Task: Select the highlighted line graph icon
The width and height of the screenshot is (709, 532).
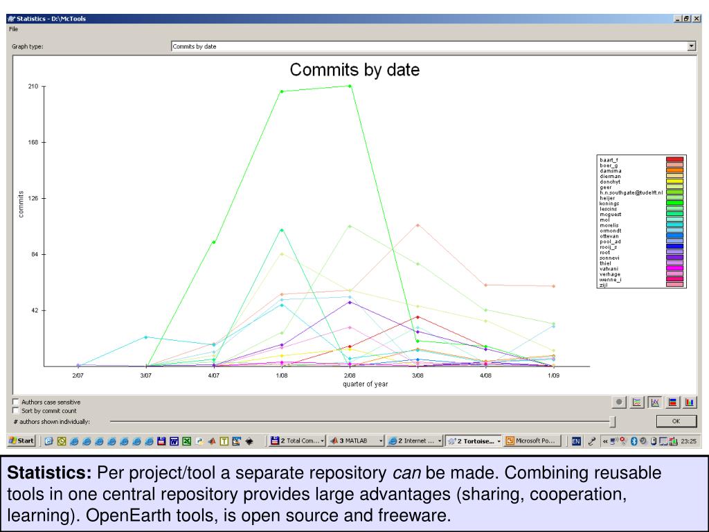Action: click(654, 402)
